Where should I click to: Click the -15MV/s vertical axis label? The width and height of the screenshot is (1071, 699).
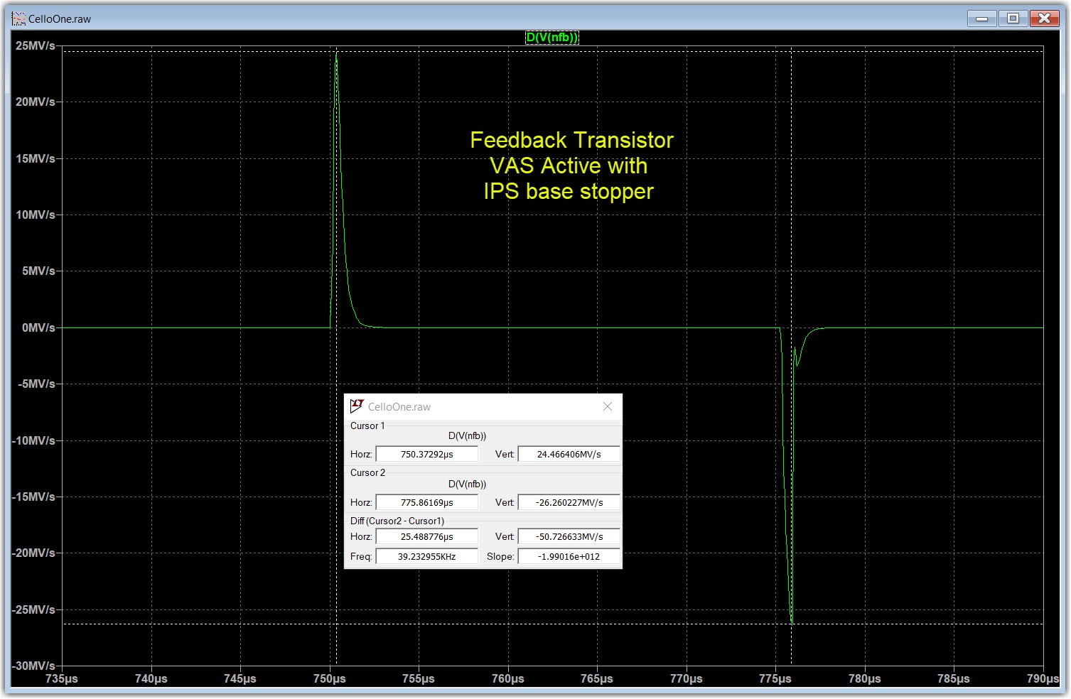coord(33,497)
